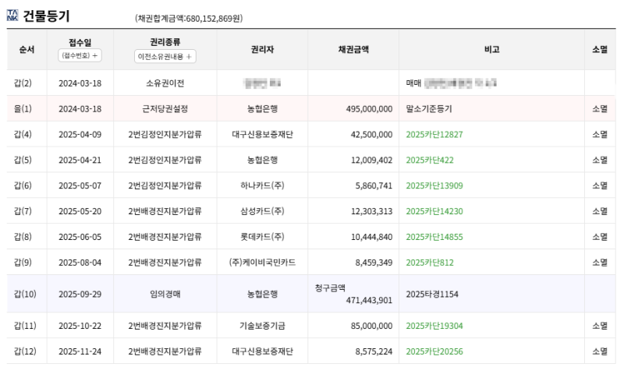Screen dimensions: 624x374
Task: Click the TANK logo icon beside 건물등기
Action: [x=12, y=16]
